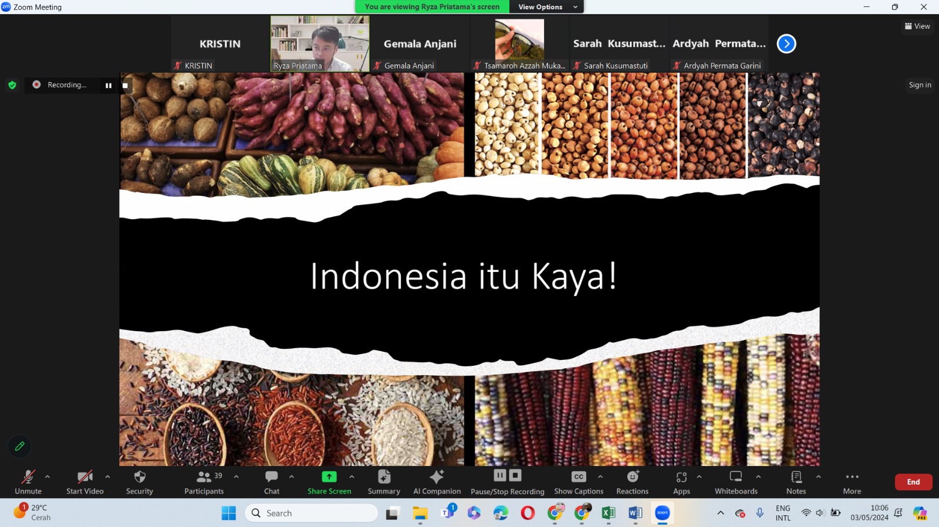Open File Explorer from the taskbar
Screen dimensions: 939x527
tap(420, 513)
